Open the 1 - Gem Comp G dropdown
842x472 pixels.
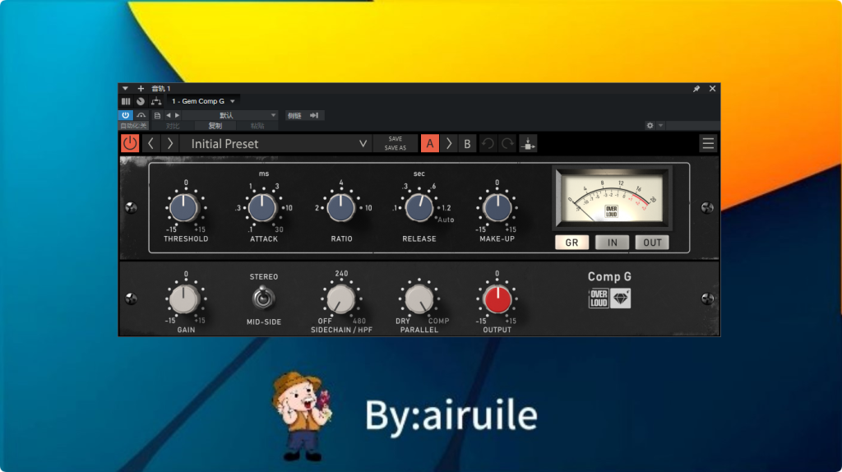pos(204,101)
